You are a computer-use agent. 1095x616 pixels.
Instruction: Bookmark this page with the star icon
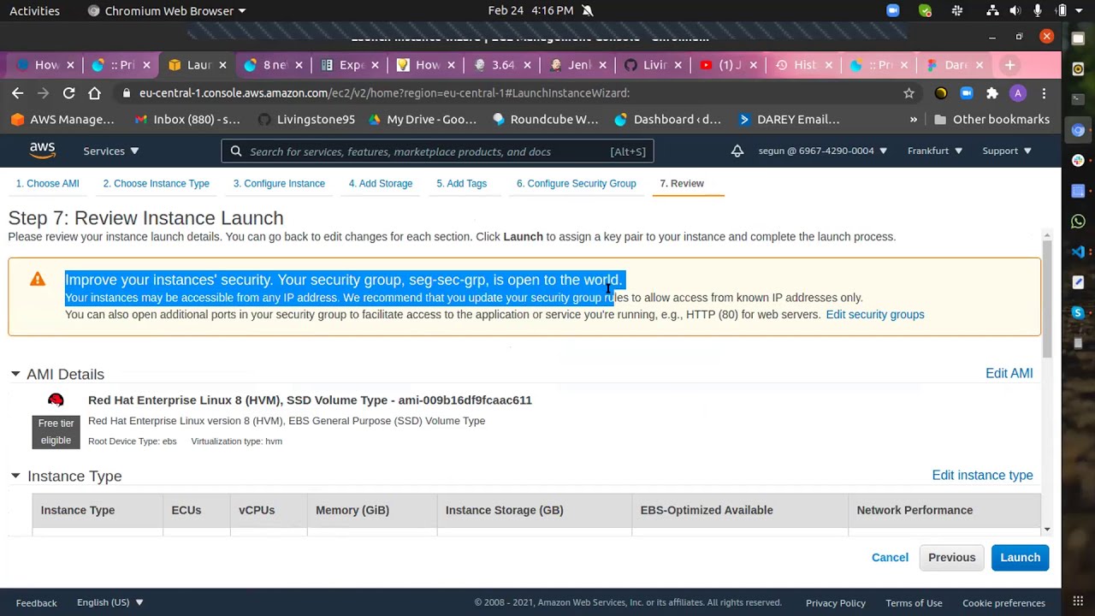click(909, 93)
